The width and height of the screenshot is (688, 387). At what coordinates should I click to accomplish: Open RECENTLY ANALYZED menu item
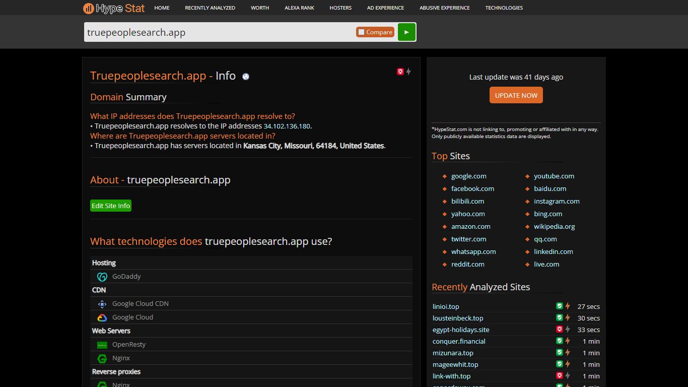pyautogui.click(x=210, y=8)
